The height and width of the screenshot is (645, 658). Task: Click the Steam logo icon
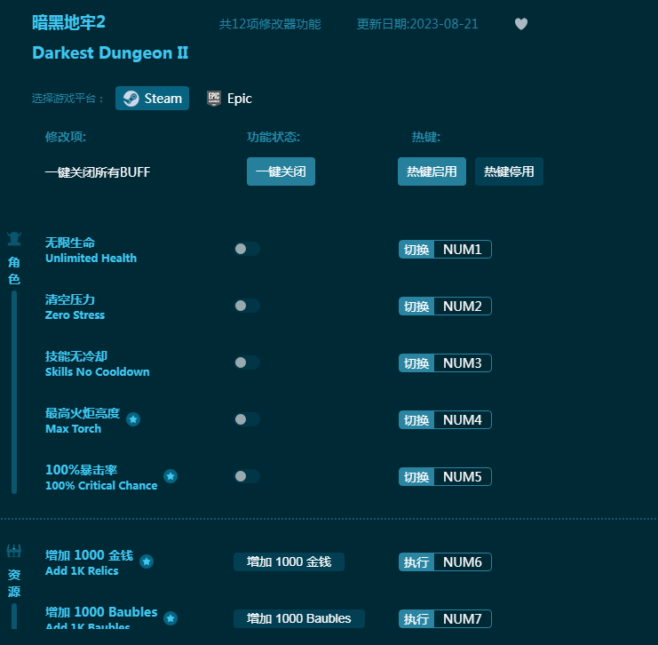click(x=131, y=99)
